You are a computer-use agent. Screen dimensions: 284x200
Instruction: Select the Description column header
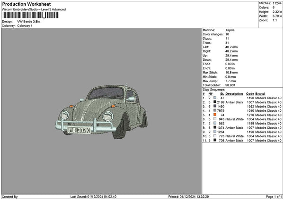(234, 93)
